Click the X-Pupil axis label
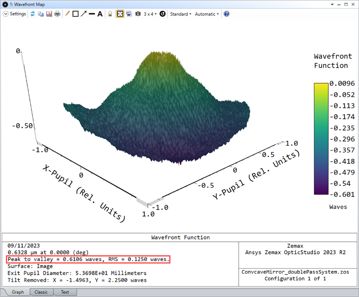 [x=84, y=193]
